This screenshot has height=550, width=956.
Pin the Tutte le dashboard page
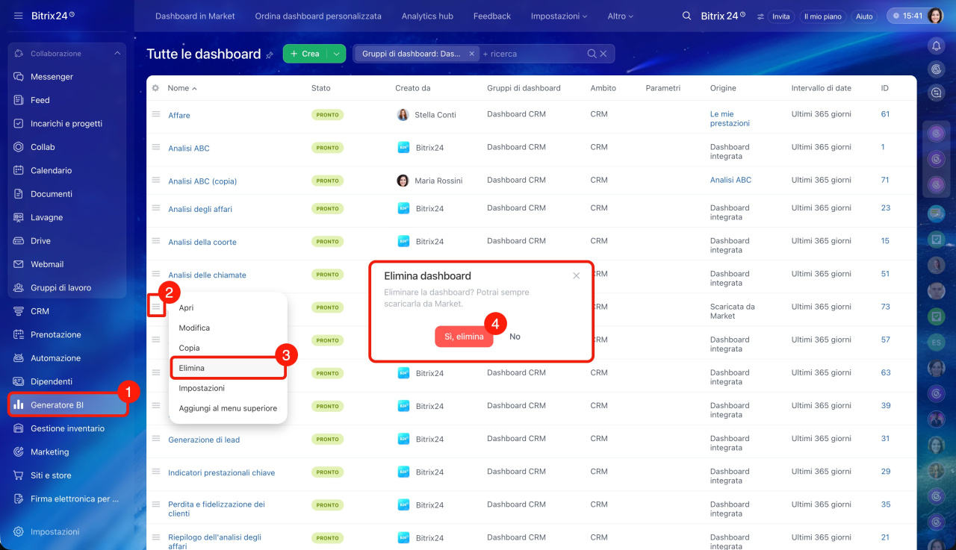[x=270, y=55]
